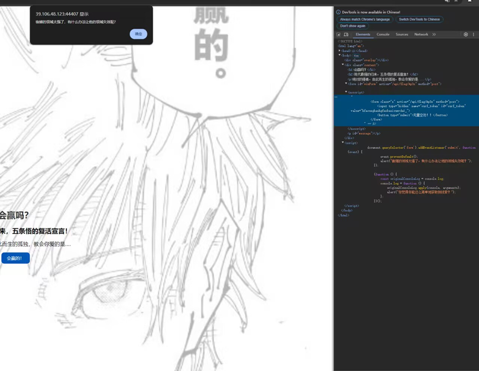
Task: Dismiss with Don't show again
Action: click(x=353, y=26)
